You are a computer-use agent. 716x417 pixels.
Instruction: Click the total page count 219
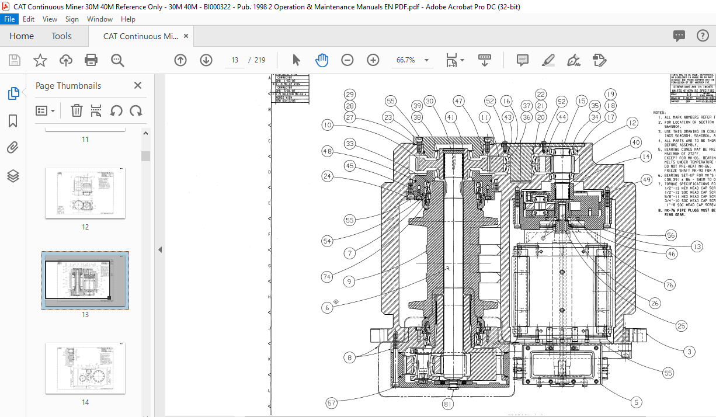[x=259, y=60]
